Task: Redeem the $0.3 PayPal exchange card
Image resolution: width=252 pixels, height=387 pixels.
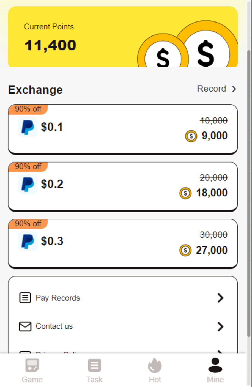Action: pyautogui.click(x=123, y=243)
